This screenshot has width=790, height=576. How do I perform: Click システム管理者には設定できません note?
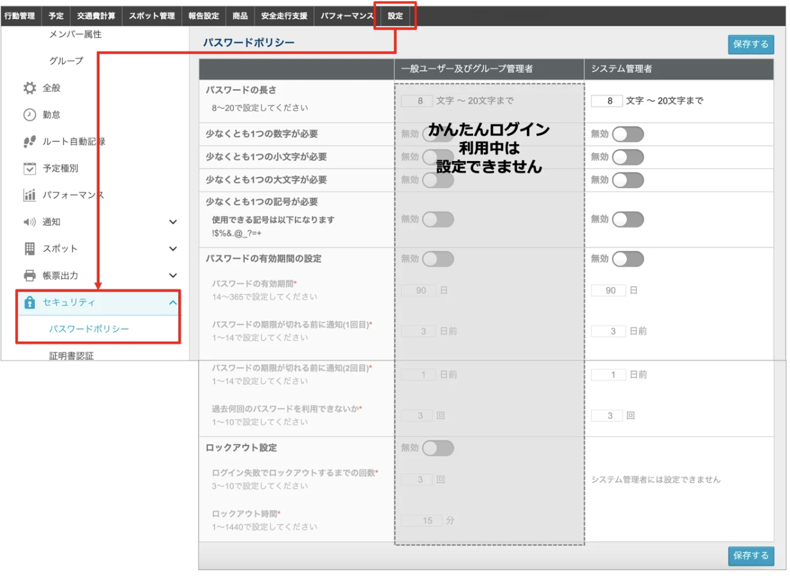coord(656,480)
